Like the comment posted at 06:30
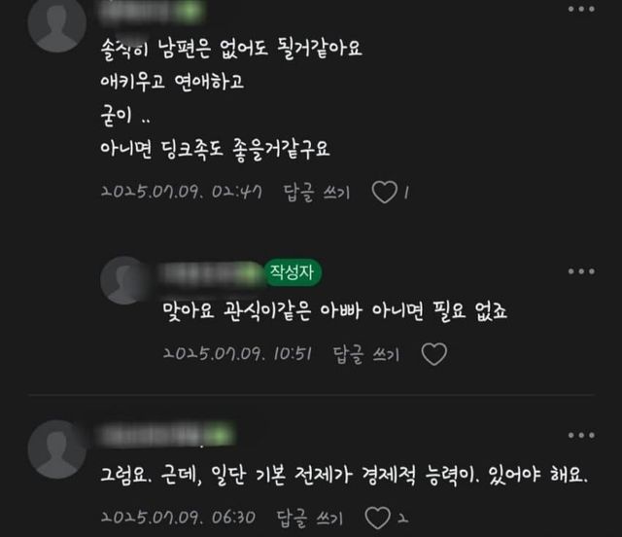622x537 pixels. [x=377, y=518]
